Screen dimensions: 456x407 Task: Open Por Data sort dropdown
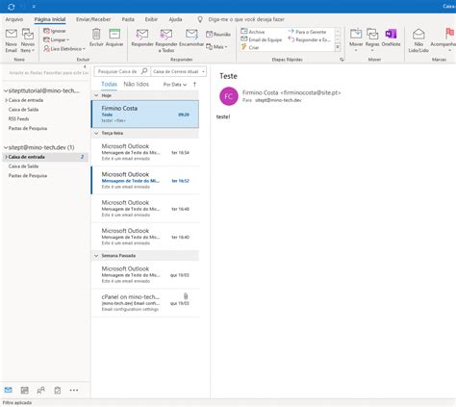(x=175, y=85)
